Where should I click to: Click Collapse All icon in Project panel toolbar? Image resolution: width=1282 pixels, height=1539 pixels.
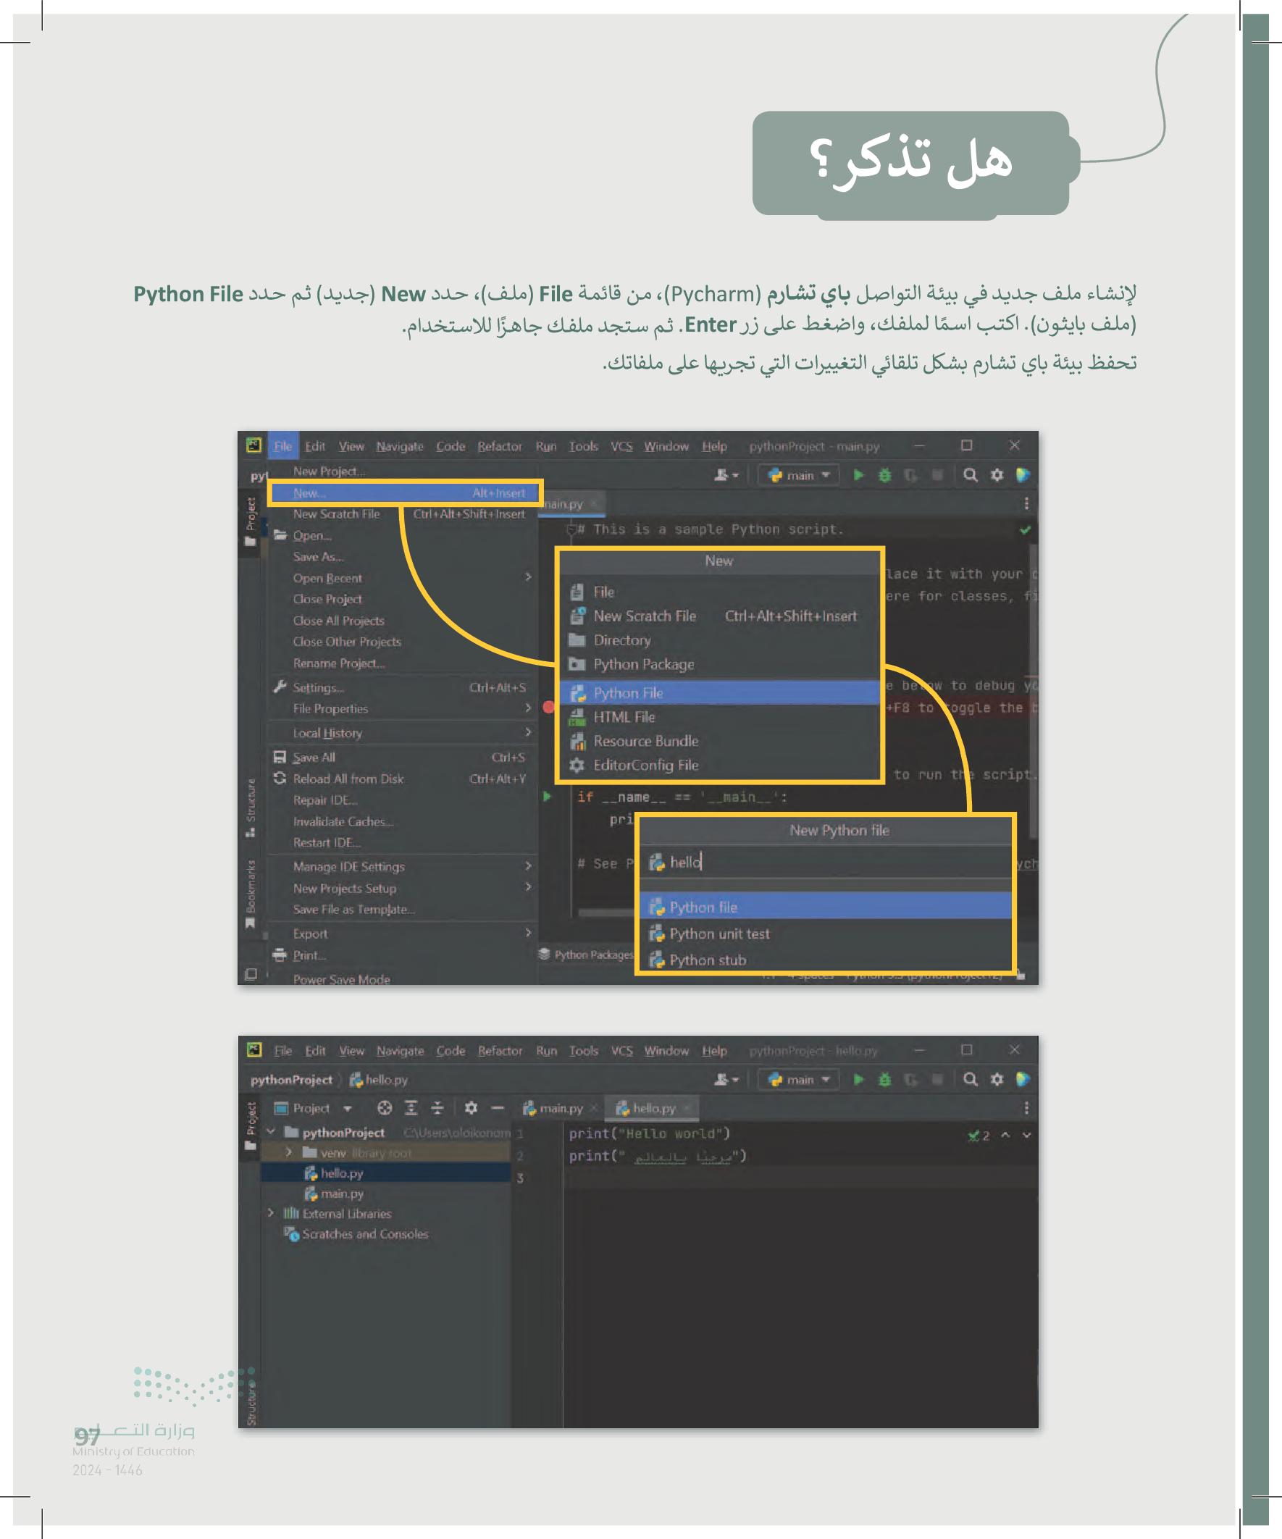click(437, 1107)
